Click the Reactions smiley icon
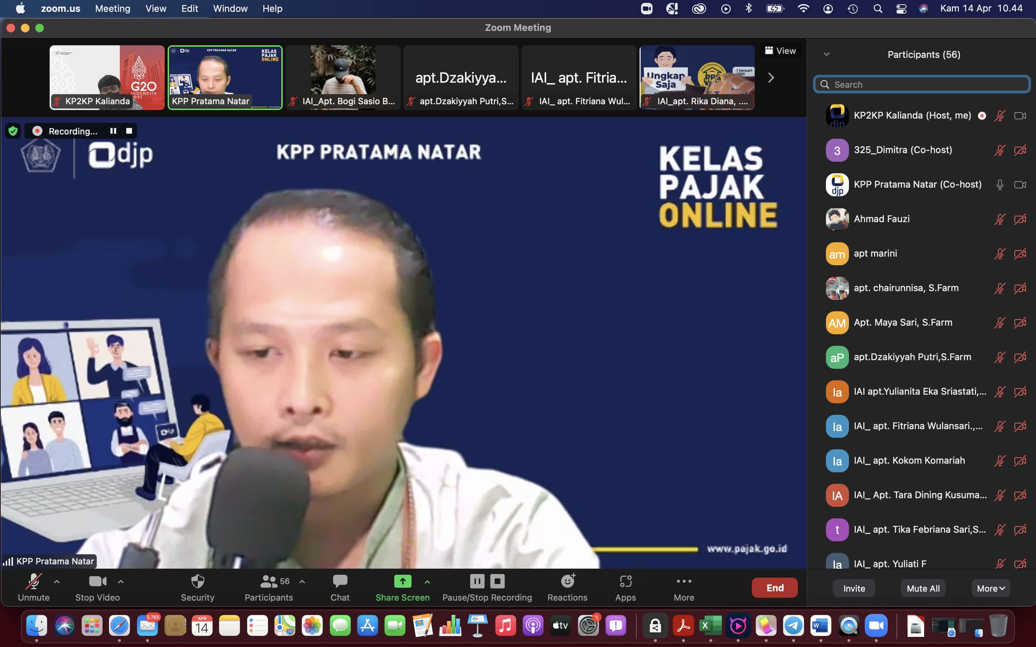Image resolution: width=1036 pixels, height=647 pixels. coord(567,582)
